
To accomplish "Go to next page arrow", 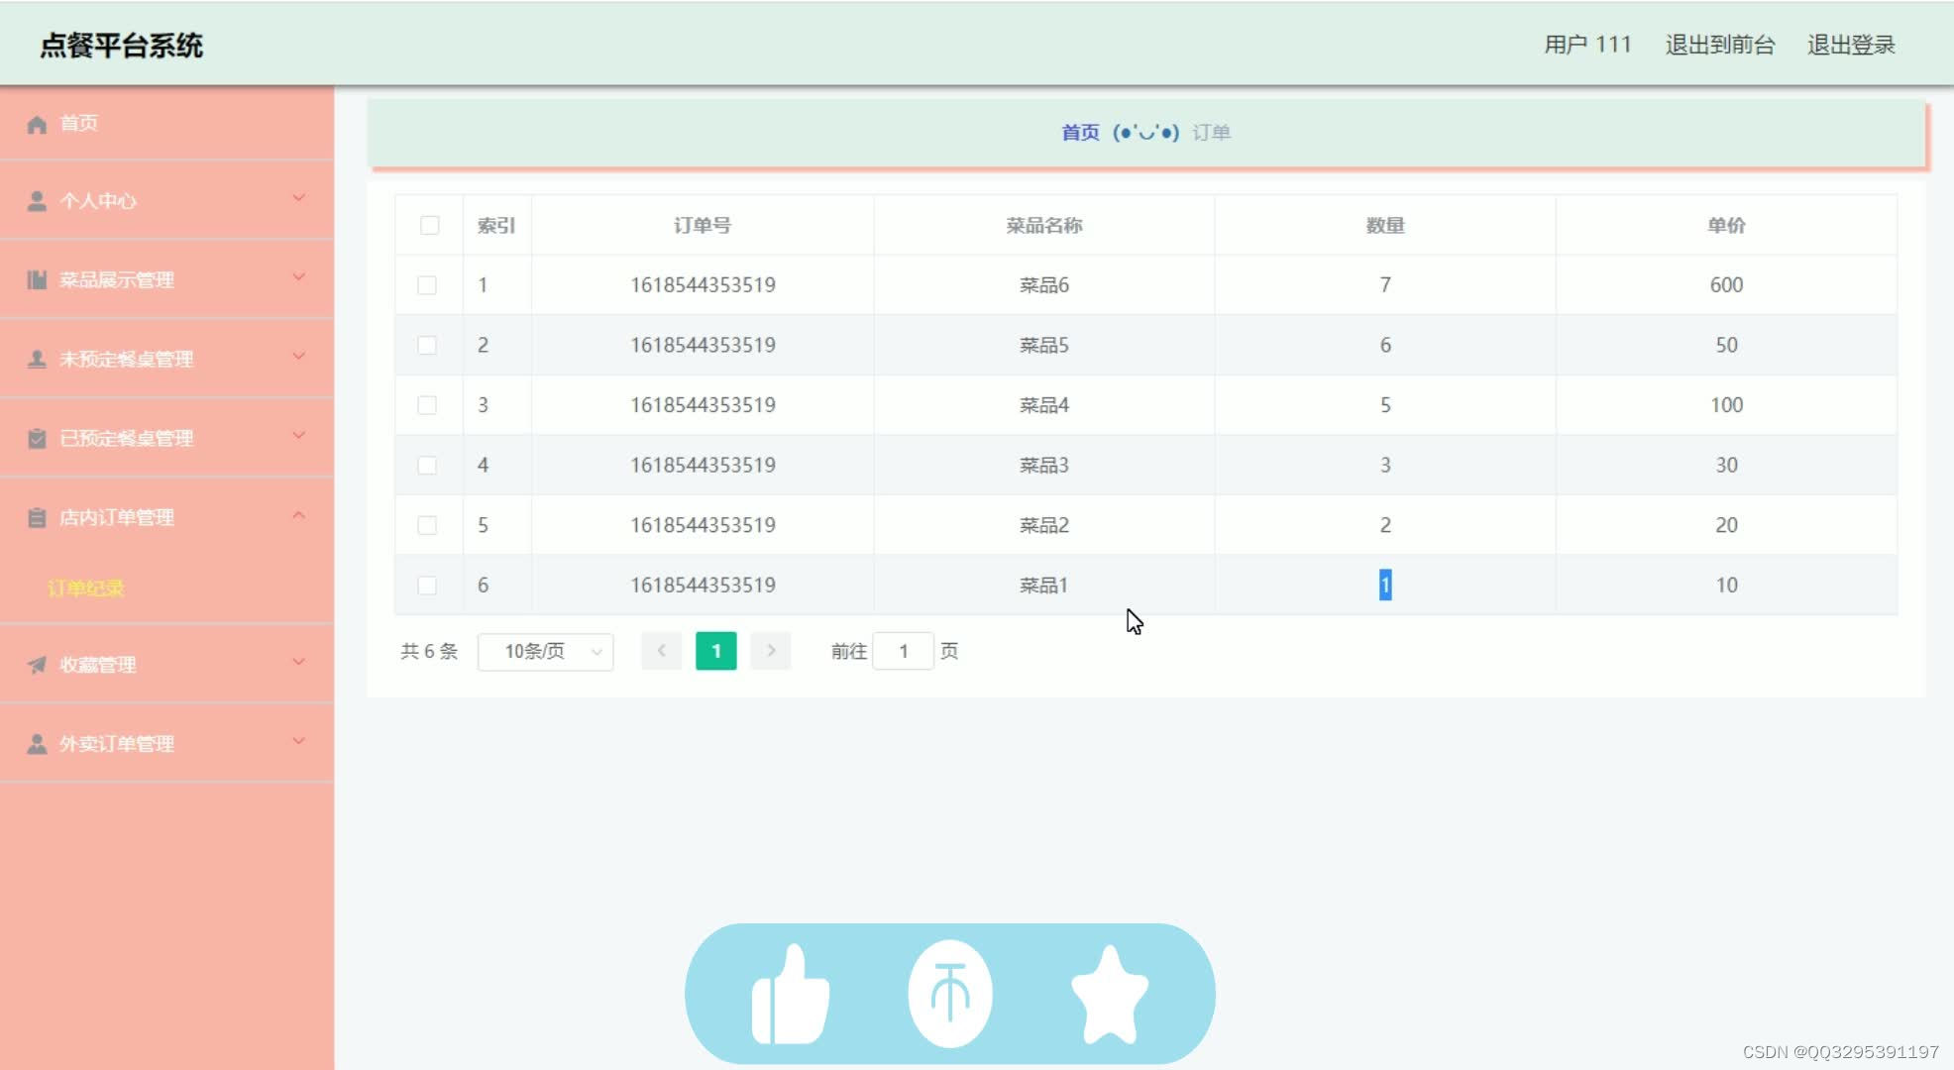I will 771,651.
